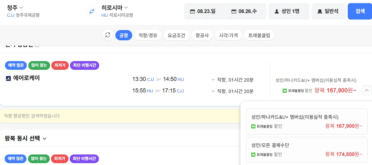The height and width of the screenshot is (165, 372).
Task: Expand return 15:55 flight details chevron
Action: [213, 91]
